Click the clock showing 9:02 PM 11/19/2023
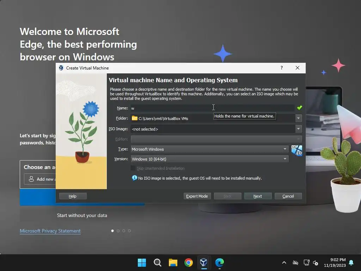 (335, 263)
